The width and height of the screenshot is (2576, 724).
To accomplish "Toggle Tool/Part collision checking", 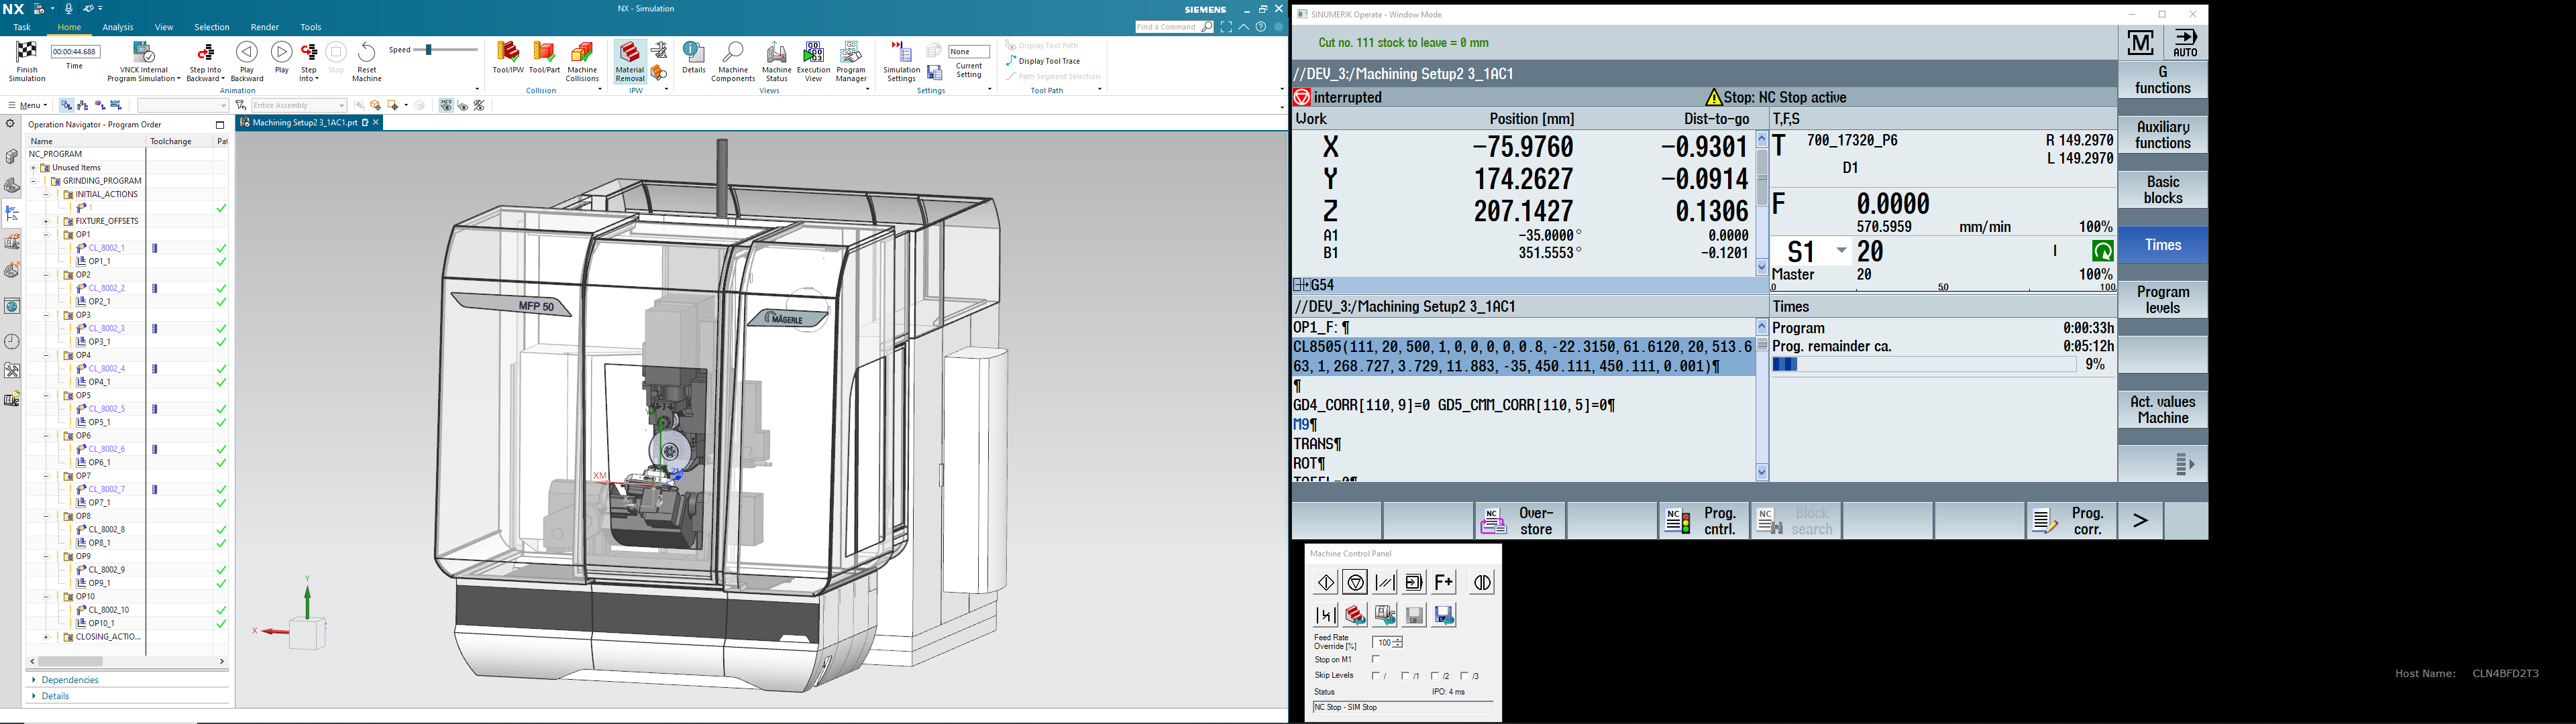I will tap(544, 58).
